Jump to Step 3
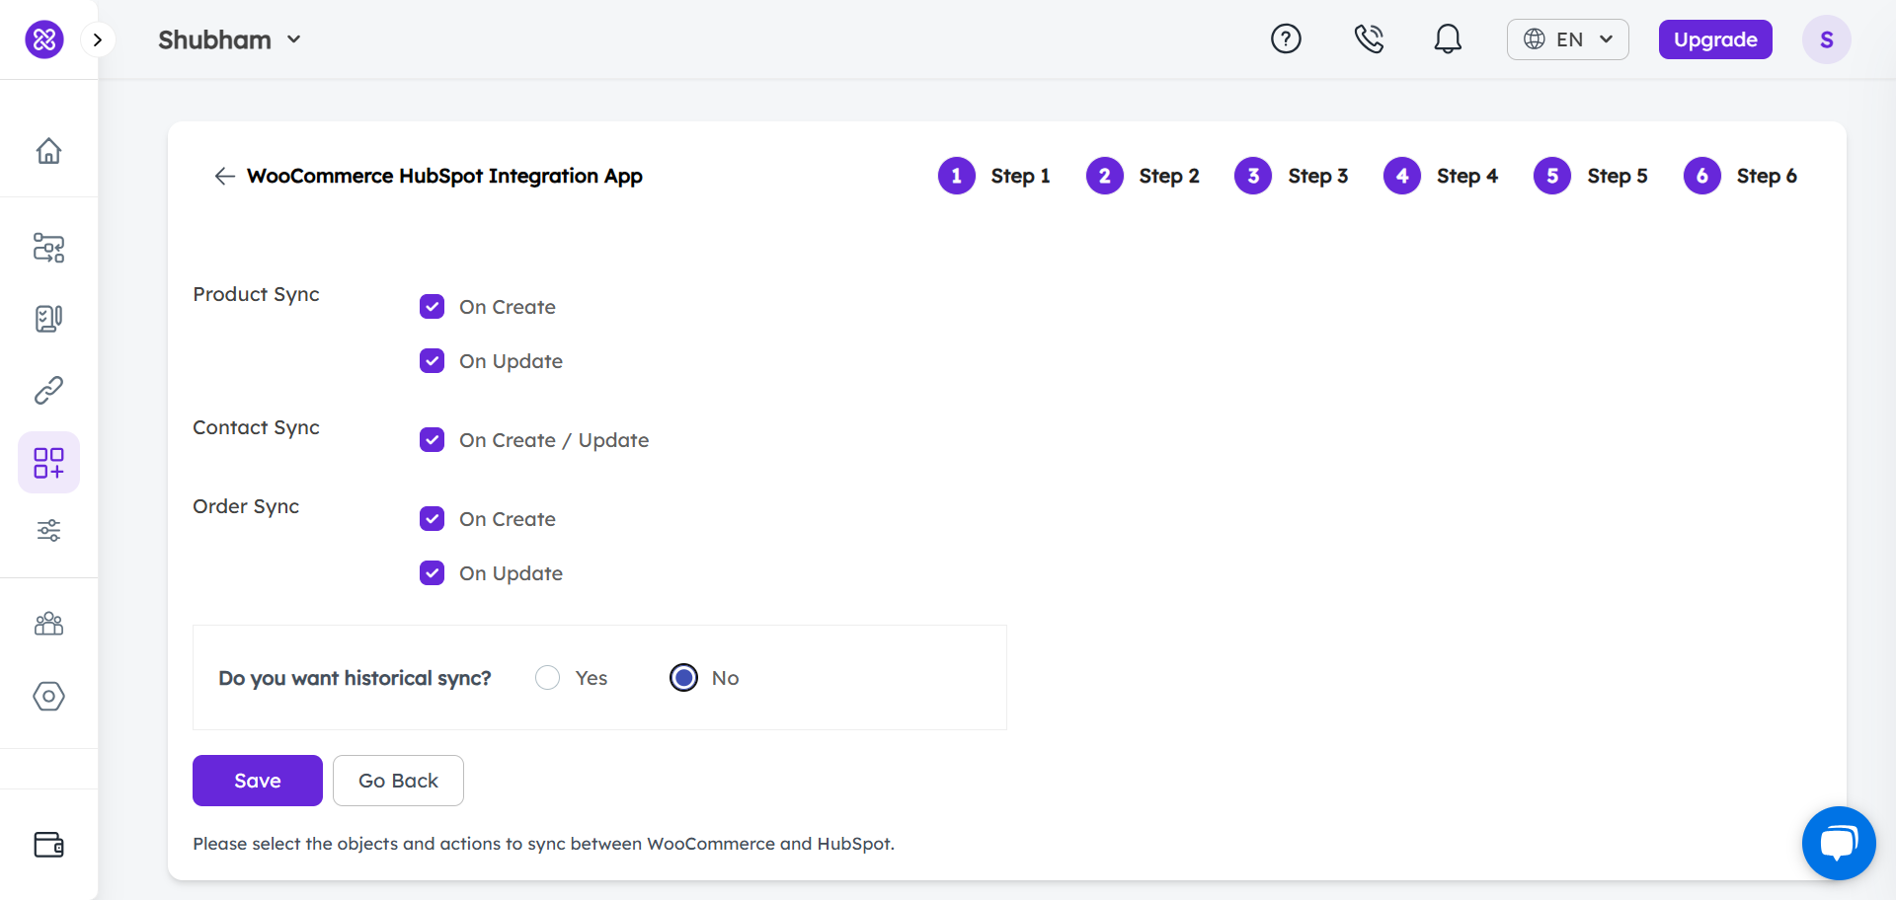Image resolution: width=1896 pixels, height=900 pixels. click(1292, 176)
